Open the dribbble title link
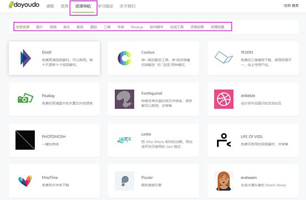This screenshot has height=200, width=306. click(x=248, y=96)
